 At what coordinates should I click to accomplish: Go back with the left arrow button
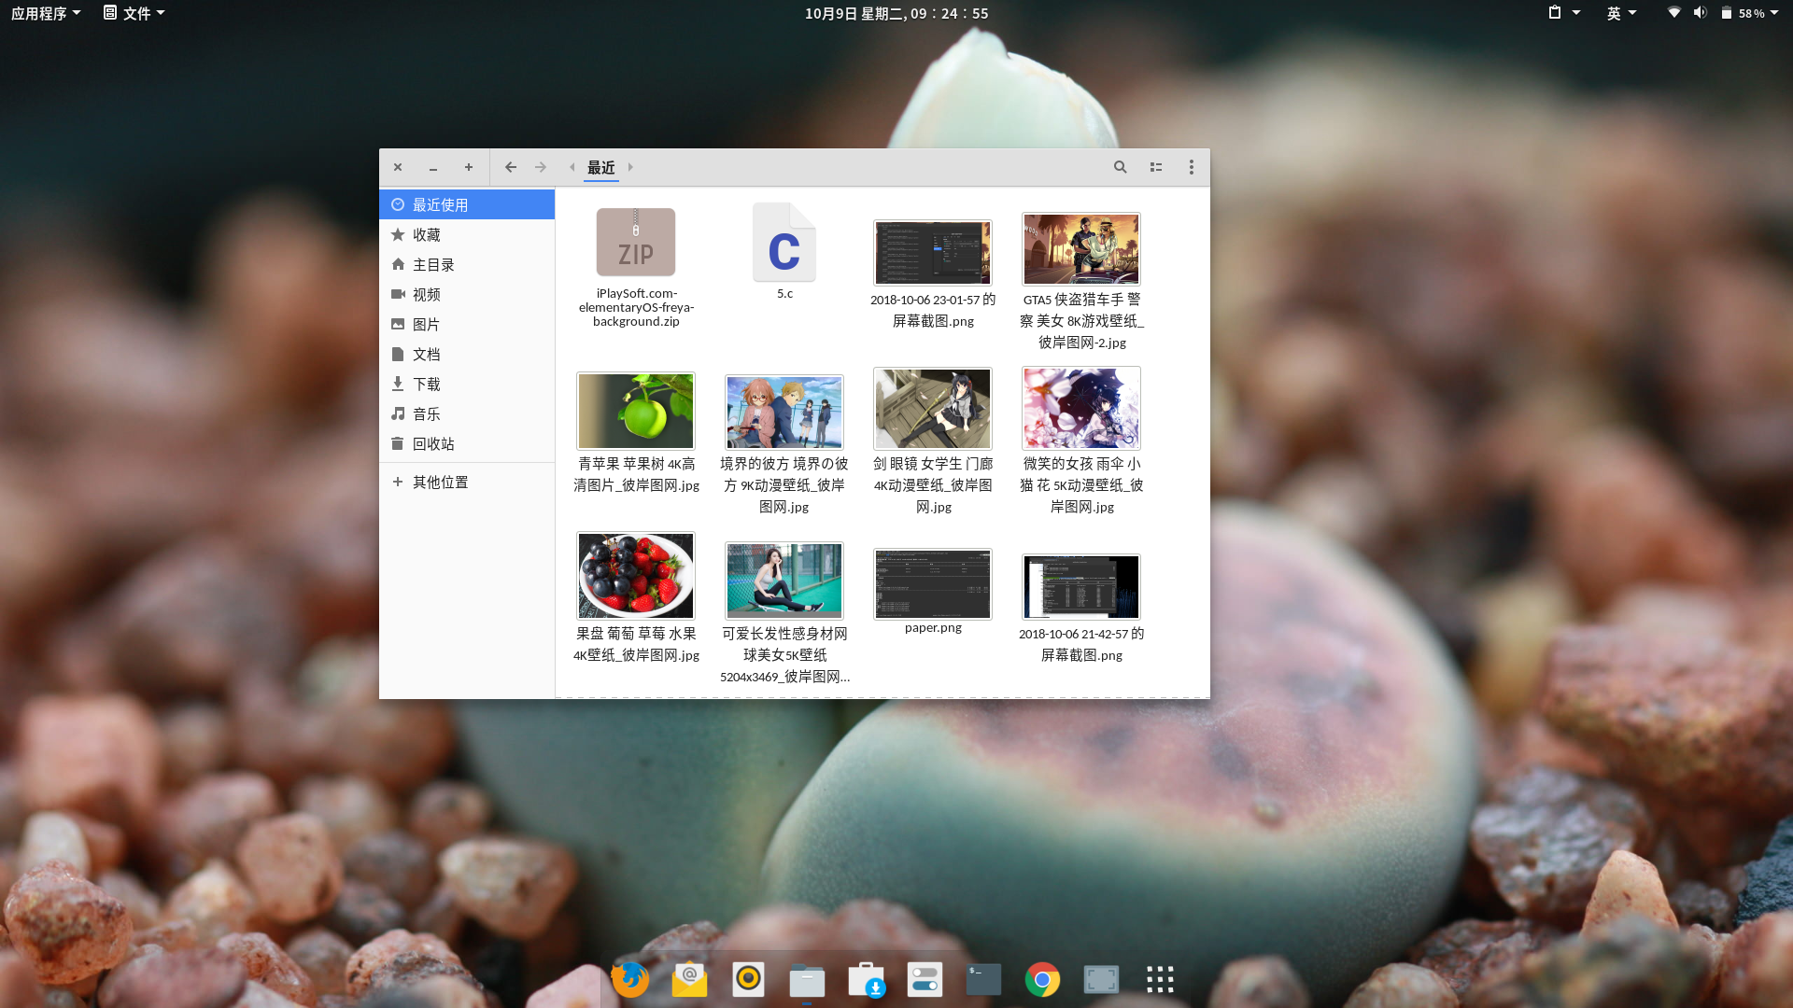pos(510,167)
